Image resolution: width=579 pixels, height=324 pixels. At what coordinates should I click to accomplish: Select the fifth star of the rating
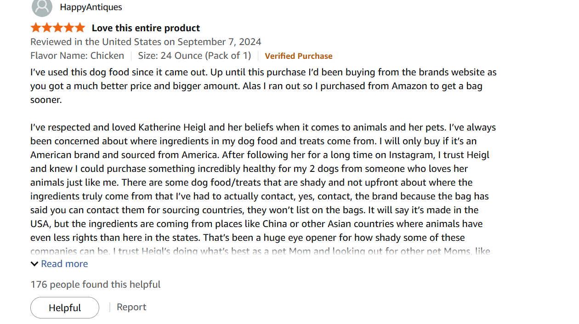80,27
